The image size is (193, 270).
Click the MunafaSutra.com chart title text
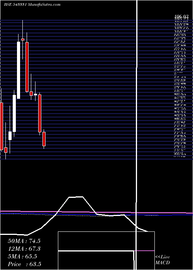pos(32,5)
